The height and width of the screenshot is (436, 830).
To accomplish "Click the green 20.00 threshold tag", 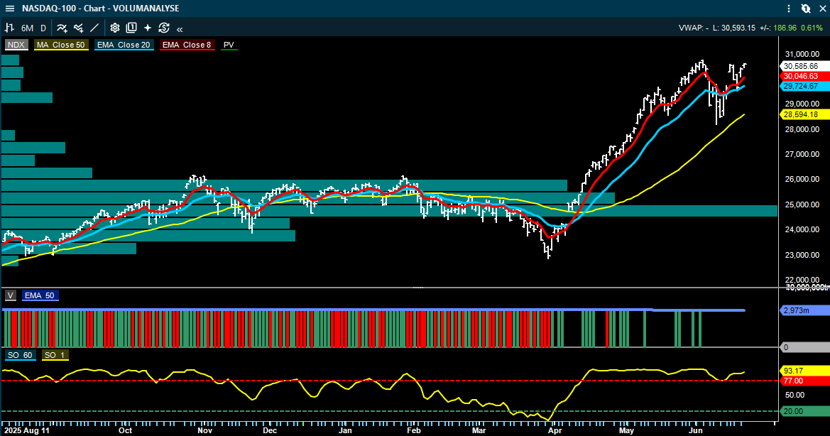I will (804, 412).
